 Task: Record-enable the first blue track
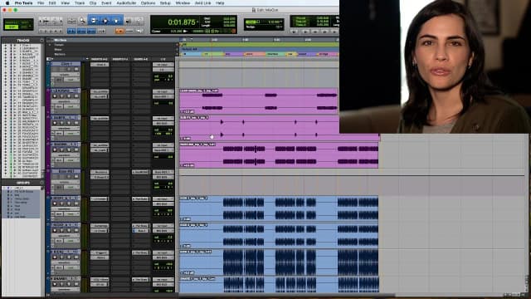pyautogui.click(x=56, y=203)
